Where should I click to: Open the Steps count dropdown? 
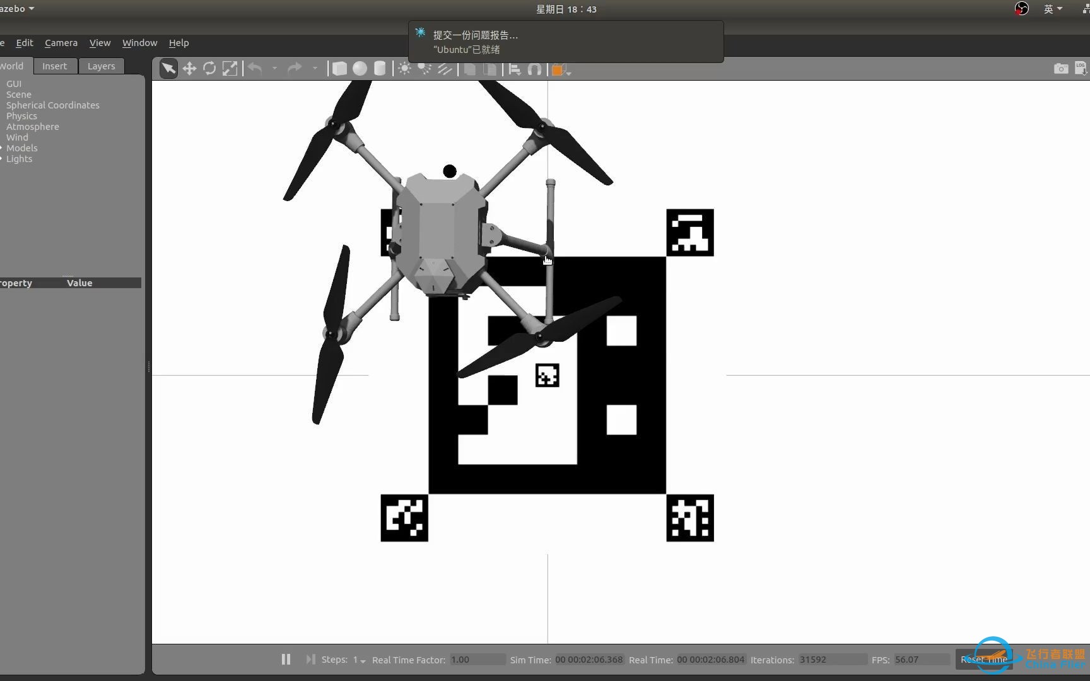(359, 660)
